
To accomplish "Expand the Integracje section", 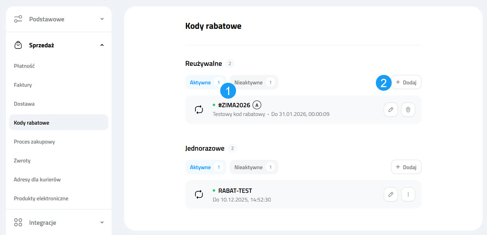I will 102,222.
